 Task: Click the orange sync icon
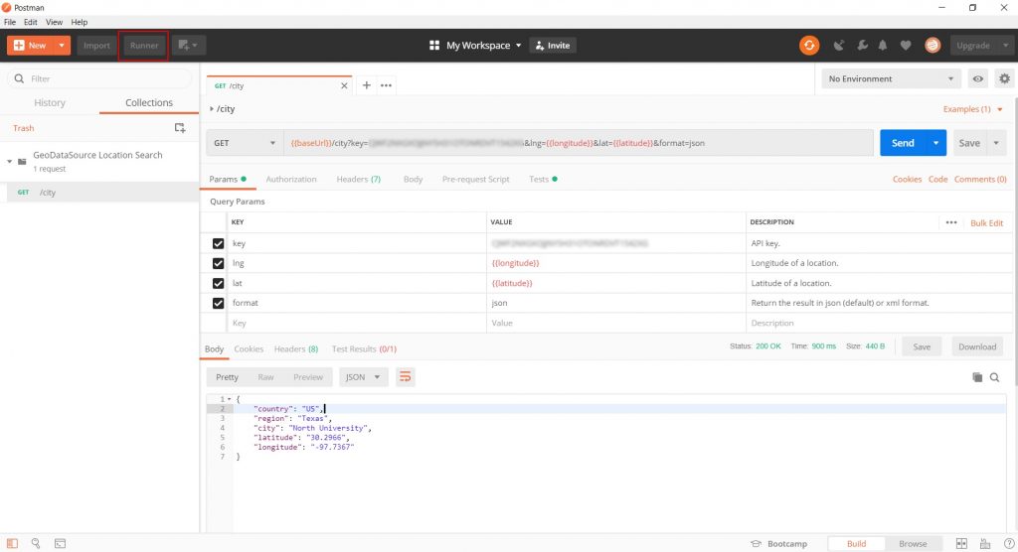point(809,46)
